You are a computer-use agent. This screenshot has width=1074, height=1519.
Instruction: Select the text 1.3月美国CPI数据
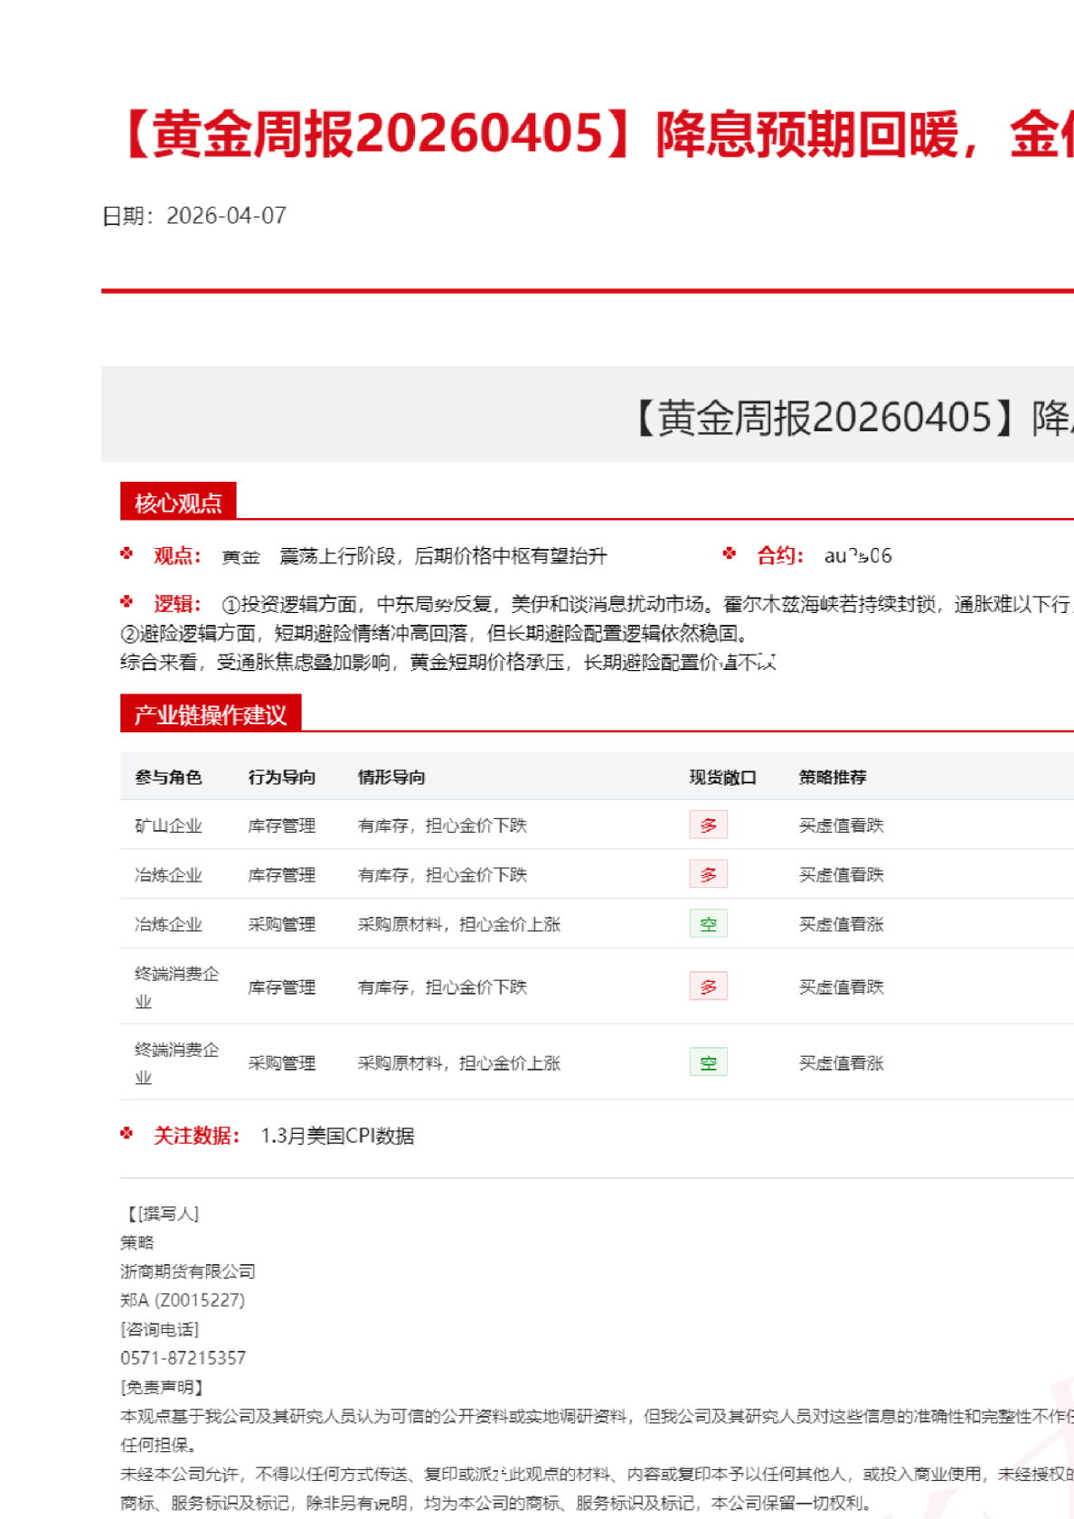click(x=338, y=1137)
